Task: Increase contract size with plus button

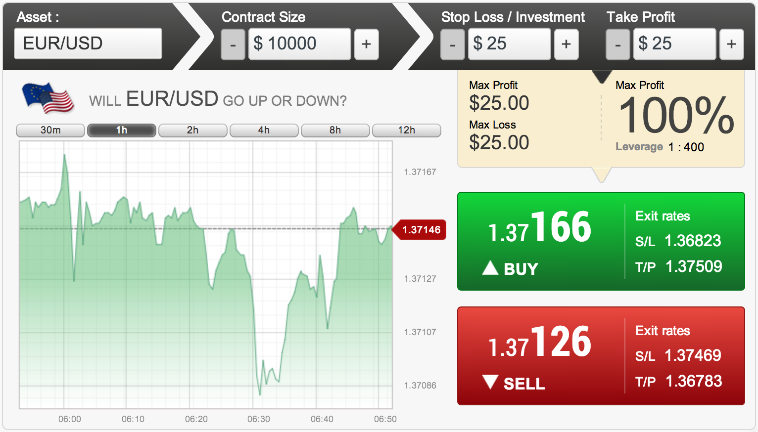Action: (x=366, y=44)
